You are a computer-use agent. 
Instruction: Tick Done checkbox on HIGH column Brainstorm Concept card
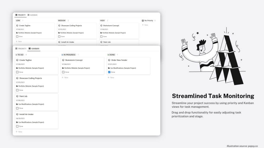101,36
